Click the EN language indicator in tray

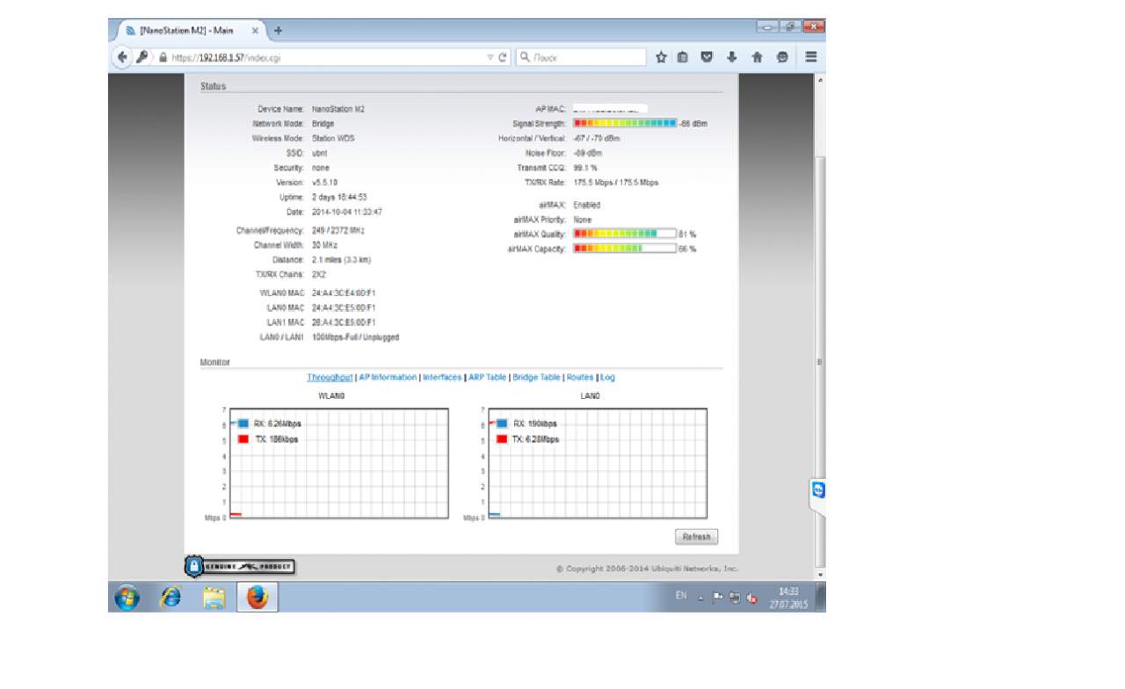681,596
